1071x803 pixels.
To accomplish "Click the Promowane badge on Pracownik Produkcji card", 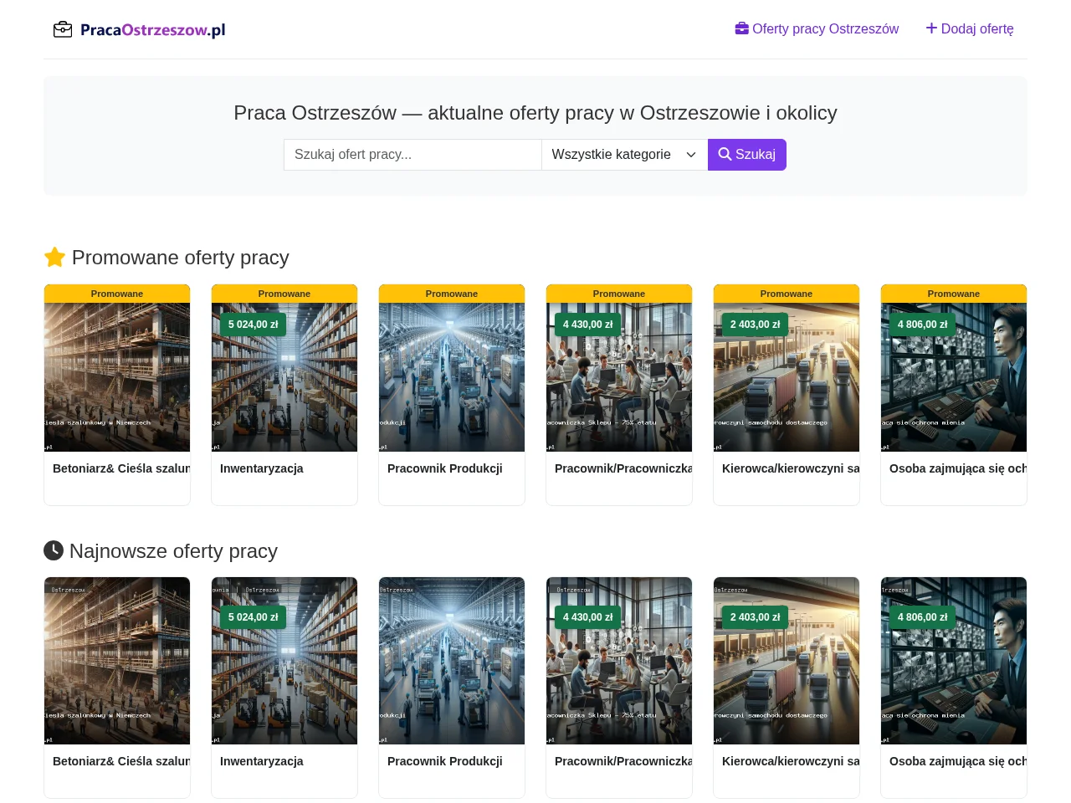I will [452, 294].
